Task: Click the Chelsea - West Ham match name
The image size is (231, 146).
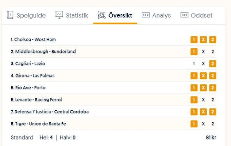Action: point(33,40)
